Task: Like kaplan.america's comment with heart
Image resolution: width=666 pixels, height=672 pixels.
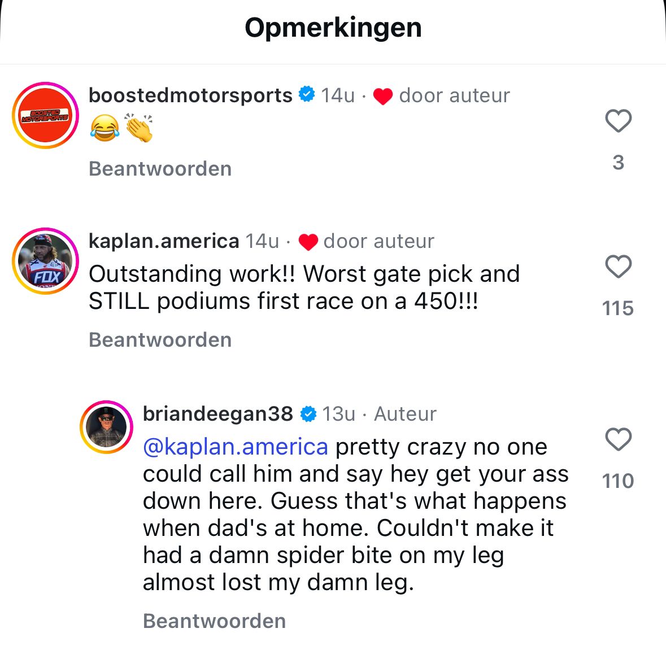Action: tap(618, 267)
